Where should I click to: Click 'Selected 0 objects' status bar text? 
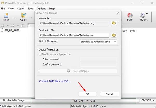pos(88,106)
